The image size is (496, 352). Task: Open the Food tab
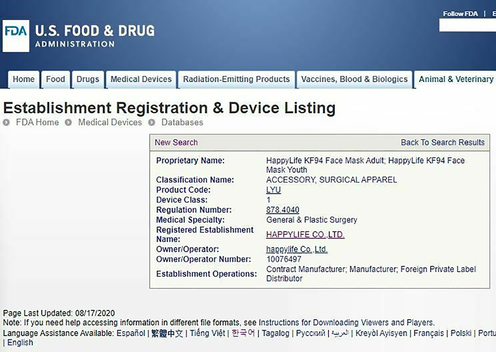pos(55,79)
